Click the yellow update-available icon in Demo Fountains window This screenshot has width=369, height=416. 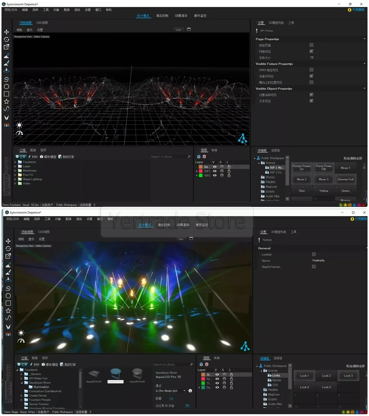coord(349,10)
